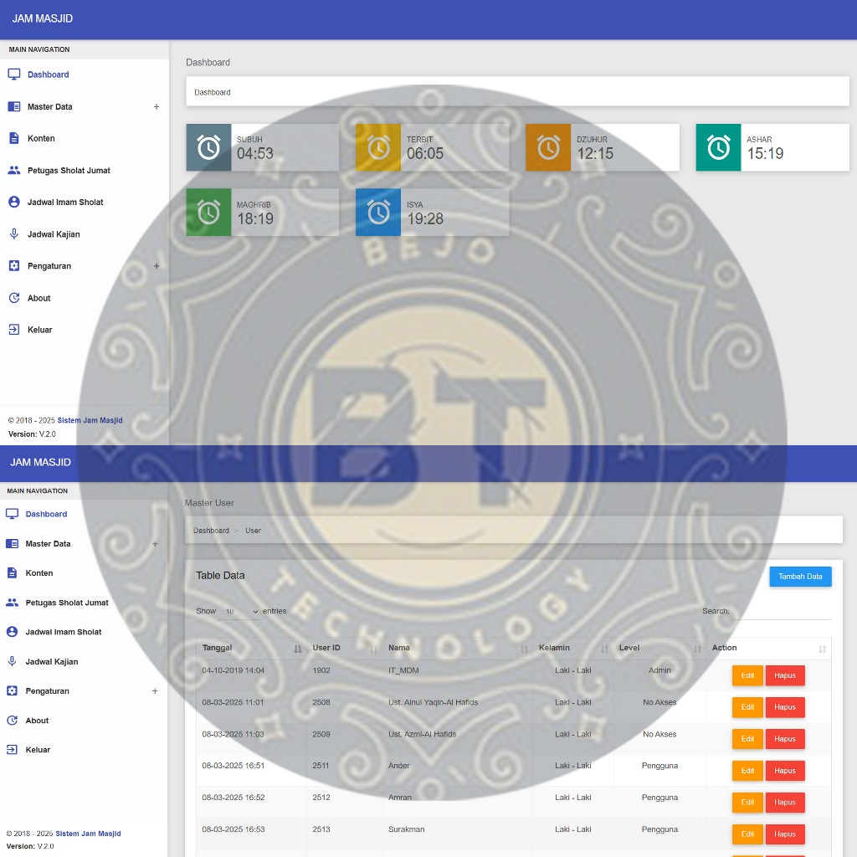The height and width of the screenshot is (857, 857).
Task: Click the About icon in the Dashboard page sidebar
Action: [x=14, y=298]
